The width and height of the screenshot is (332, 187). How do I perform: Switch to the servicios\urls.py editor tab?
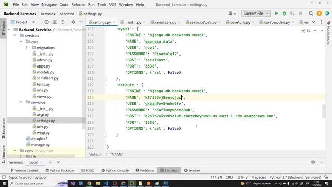coord(203,22)
